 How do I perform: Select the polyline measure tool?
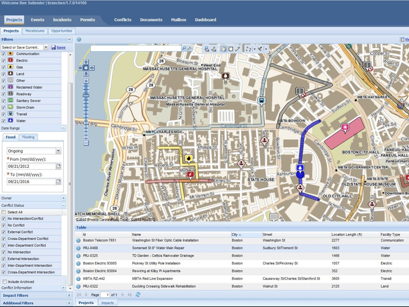click(248, 49)
